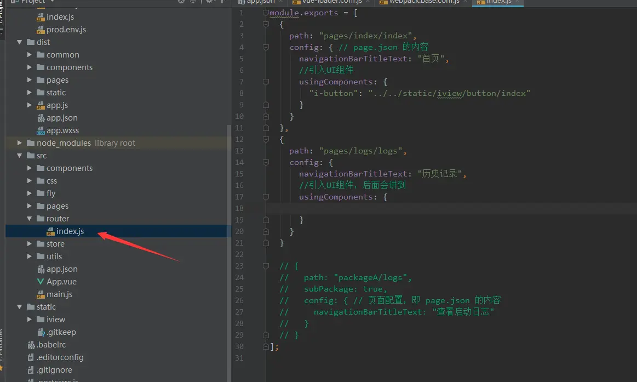Collapse the src folder arrow
Image resolution: width=637 pixels, height=382 pixels.
click(19, 156)
